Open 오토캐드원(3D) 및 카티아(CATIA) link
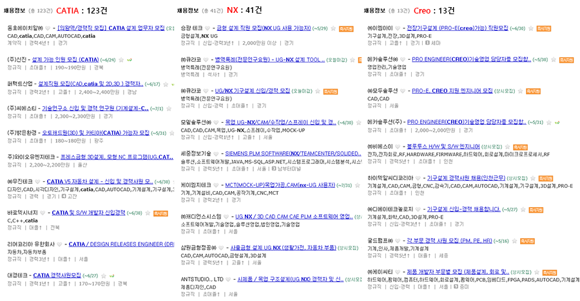 click(x=96, y=133)
